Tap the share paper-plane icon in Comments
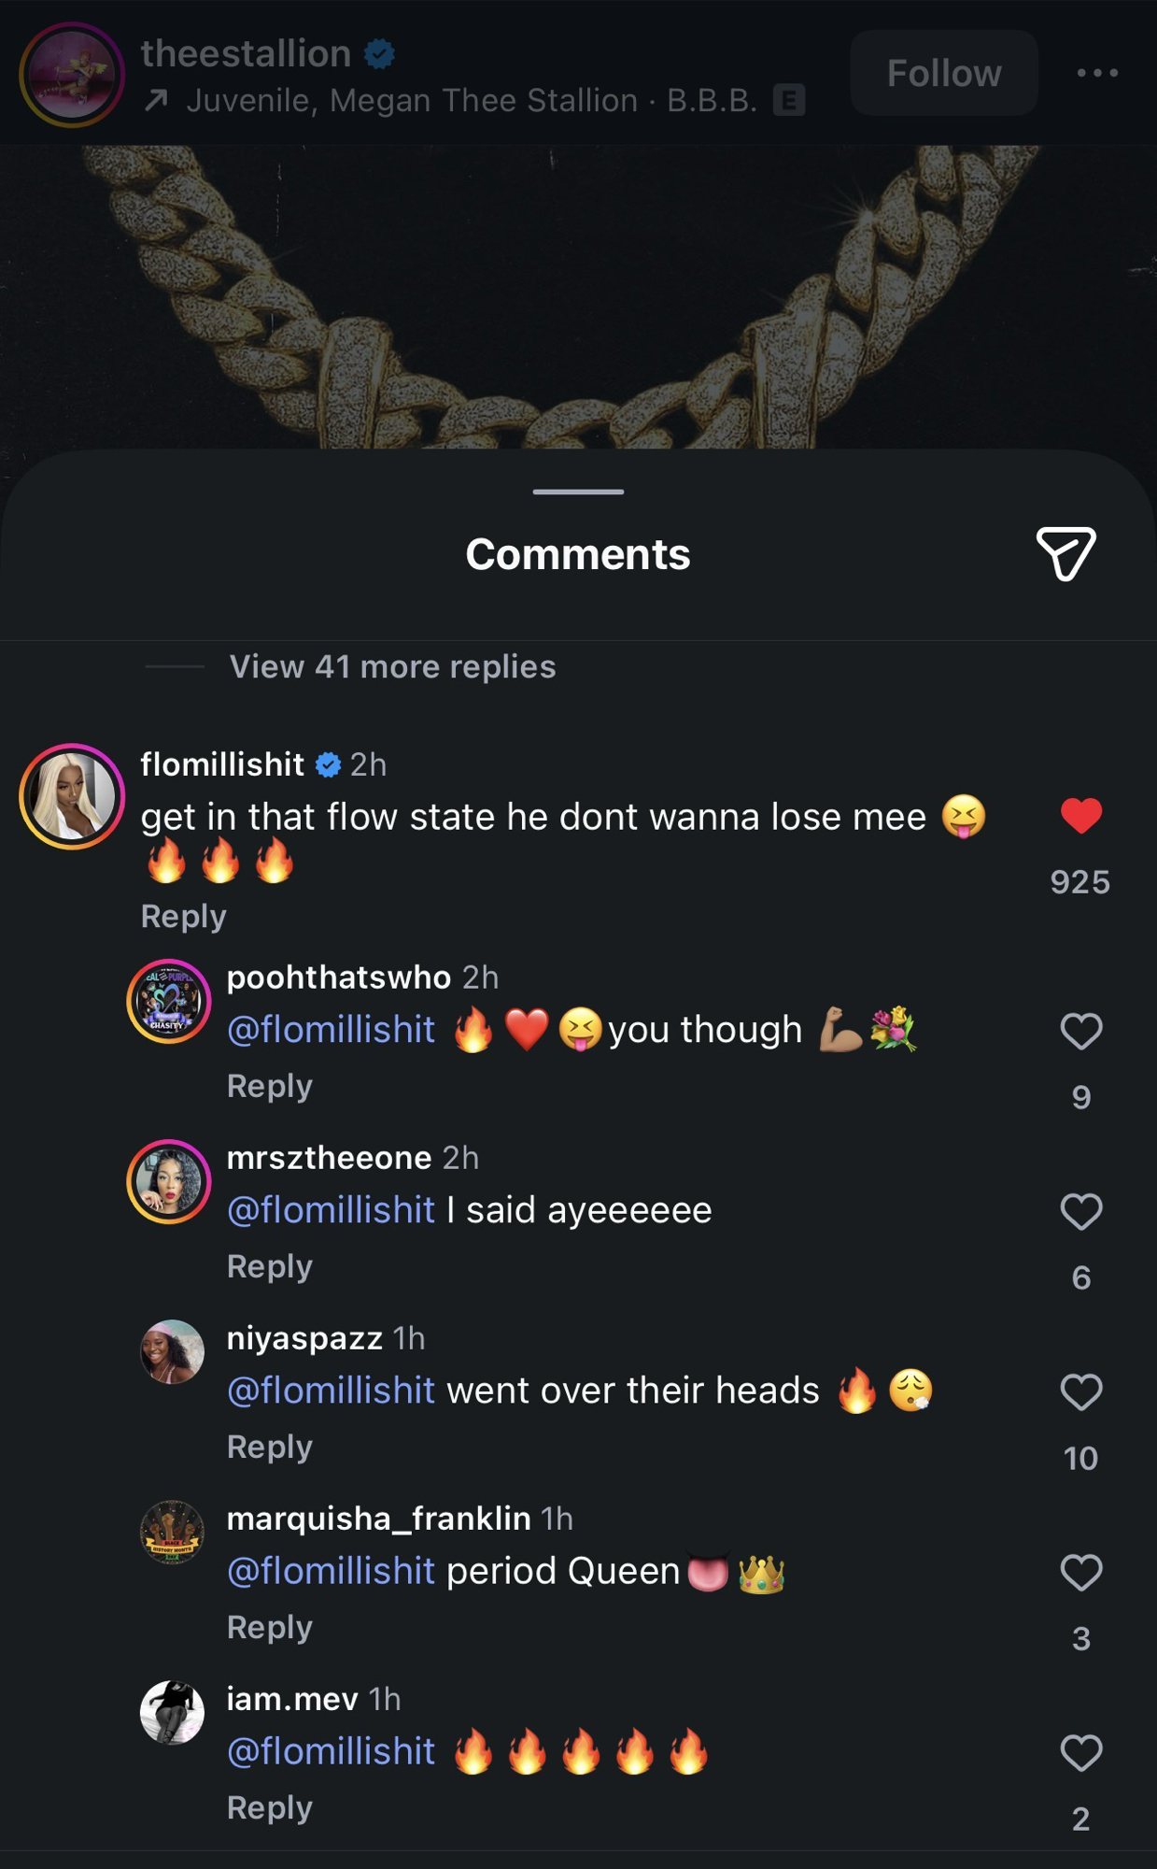The image size is (1157, 1869). click(x=1065, y=553)
